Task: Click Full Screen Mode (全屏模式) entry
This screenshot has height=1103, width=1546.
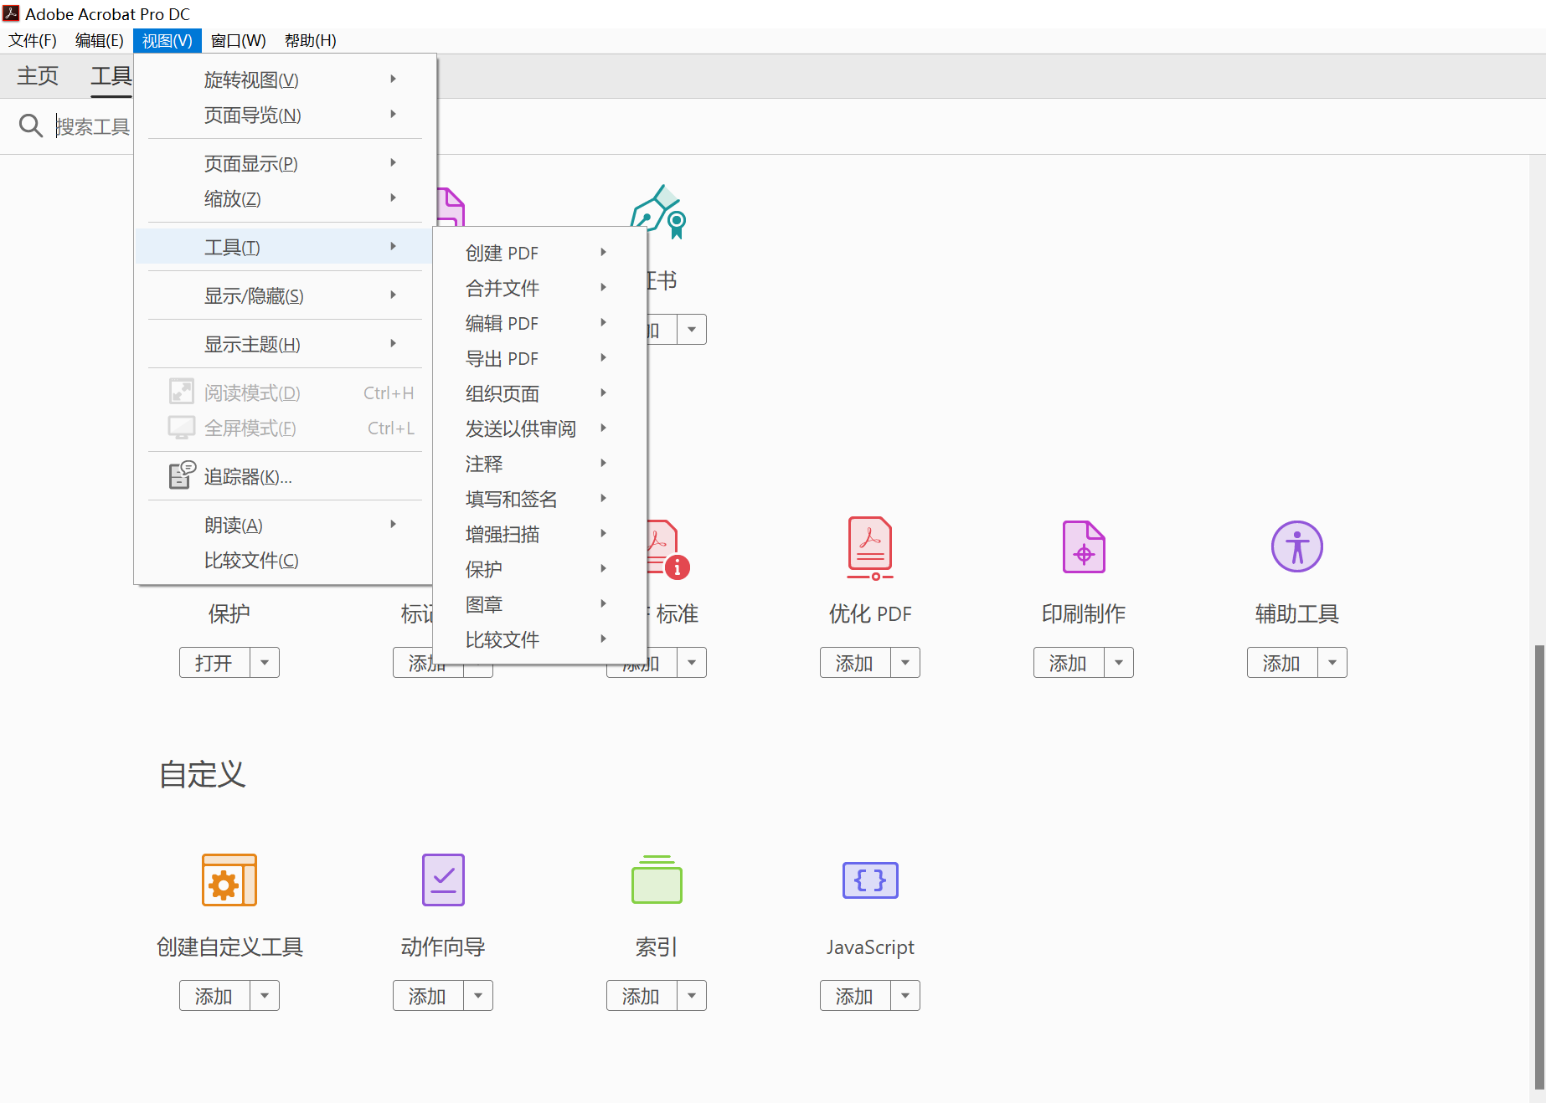Action: pyautogui.click(x=285, y=428)
